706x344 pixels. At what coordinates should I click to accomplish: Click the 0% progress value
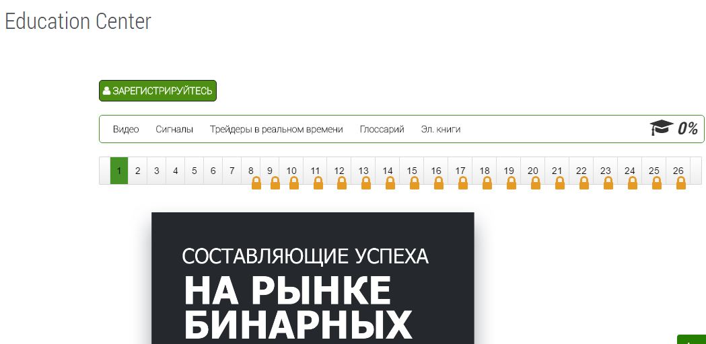(688, 128)
